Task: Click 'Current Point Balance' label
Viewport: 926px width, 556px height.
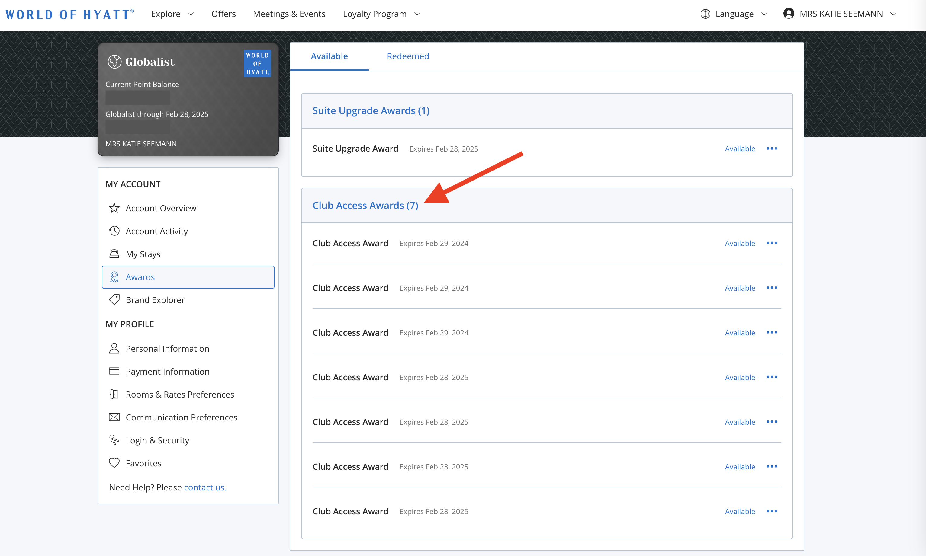Action: coord(142,84)
